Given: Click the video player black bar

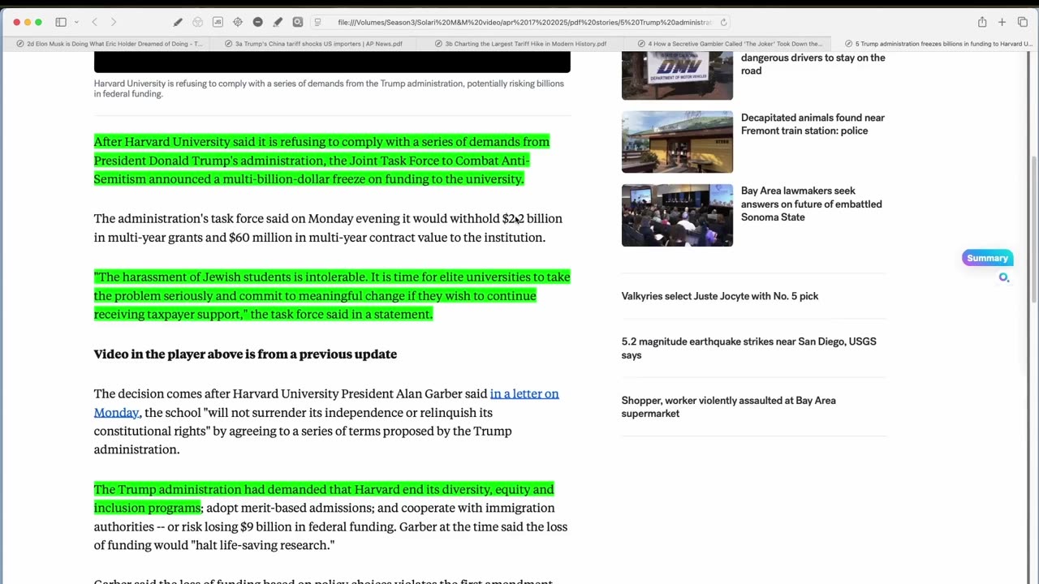Looking at the screenshot, I should point(332,62).
